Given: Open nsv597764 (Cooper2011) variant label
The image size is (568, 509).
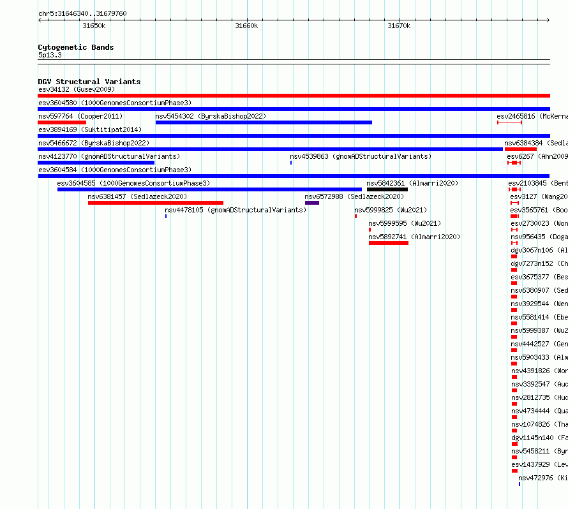Looking at the screenshot, I should coord(80,116).
